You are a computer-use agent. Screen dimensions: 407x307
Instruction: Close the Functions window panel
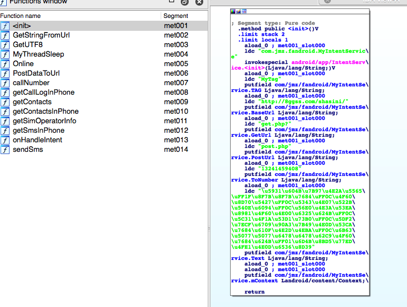tap(199, 2)
